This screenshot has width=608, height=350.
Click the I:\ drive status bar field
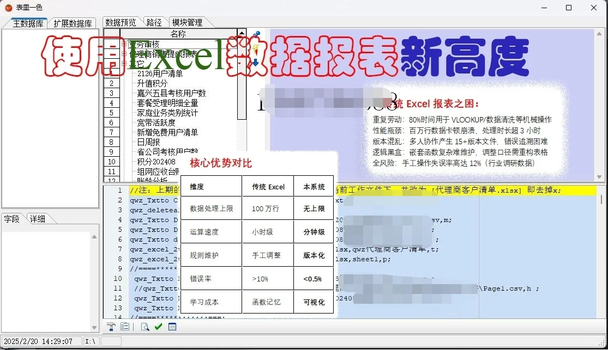[x=91, y=341]
